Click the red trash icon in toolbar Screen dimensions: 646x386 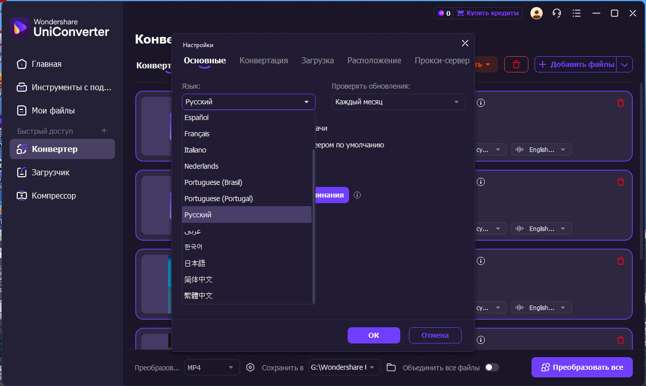tap(516, 64)
